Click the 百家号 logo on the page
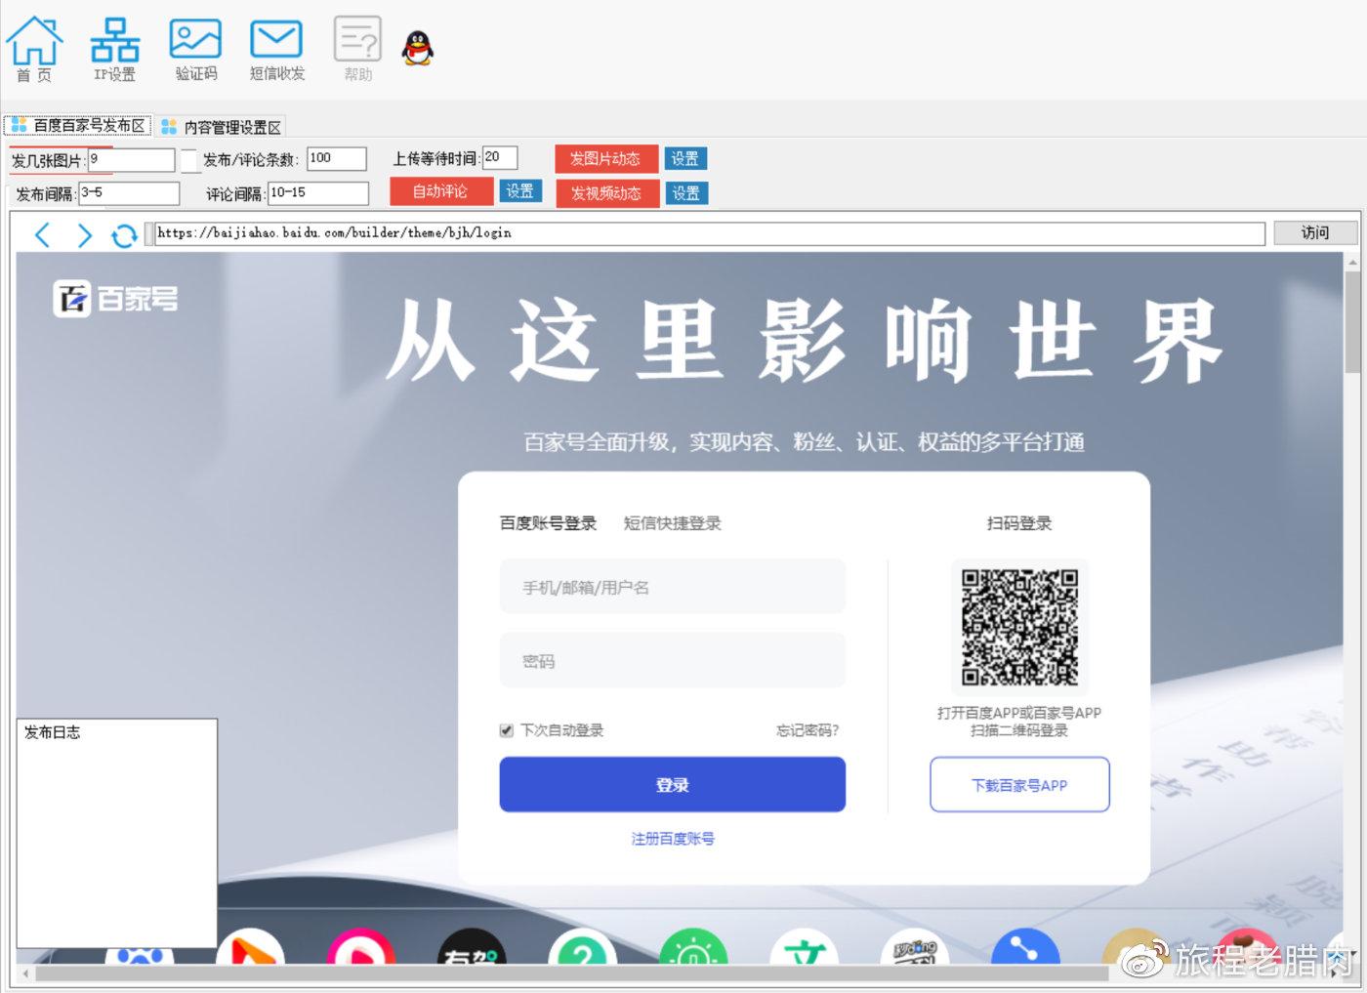Screen dimensions: 1367x993 click(115, 299)
